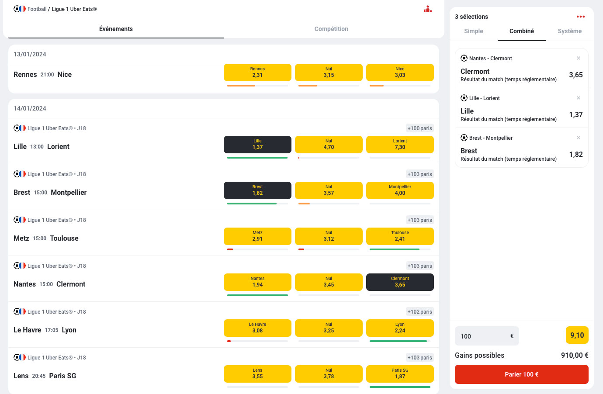The image size is (603, 394).
Task: Open the Football breadcrumb link
Action: pyautogui.click(x=37, y=9)
